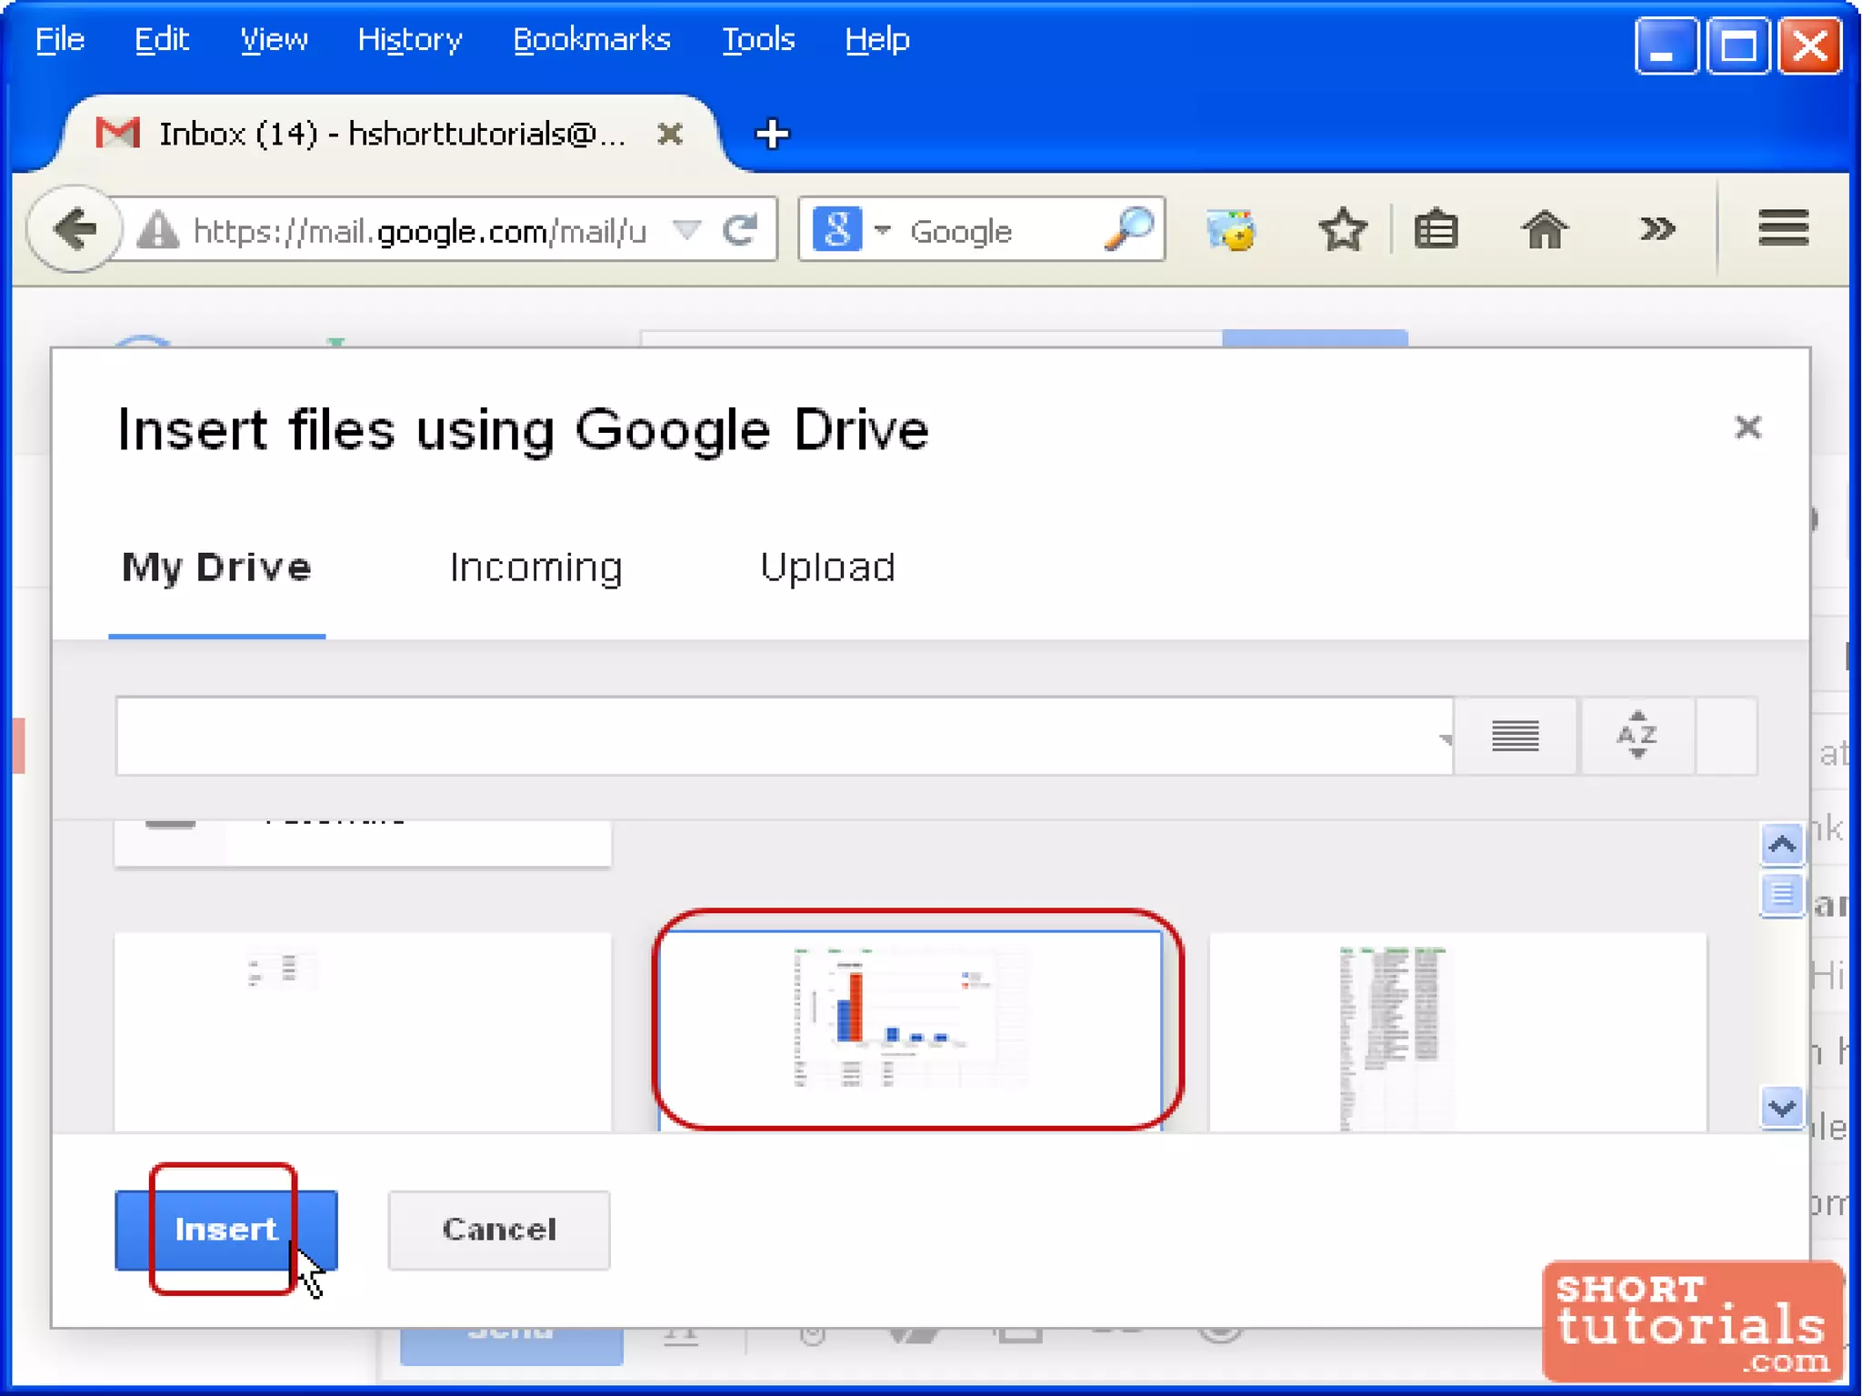The height and width of the screenshot is (1396, 1862).
Task: Reload the page with refresh icon
Action: tap(741, 230)
